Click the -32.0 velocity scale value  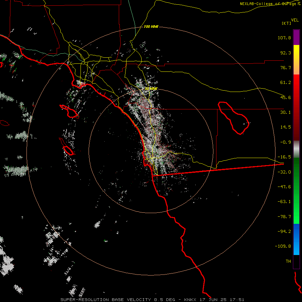pyautogui.click(x=284, y=172)
